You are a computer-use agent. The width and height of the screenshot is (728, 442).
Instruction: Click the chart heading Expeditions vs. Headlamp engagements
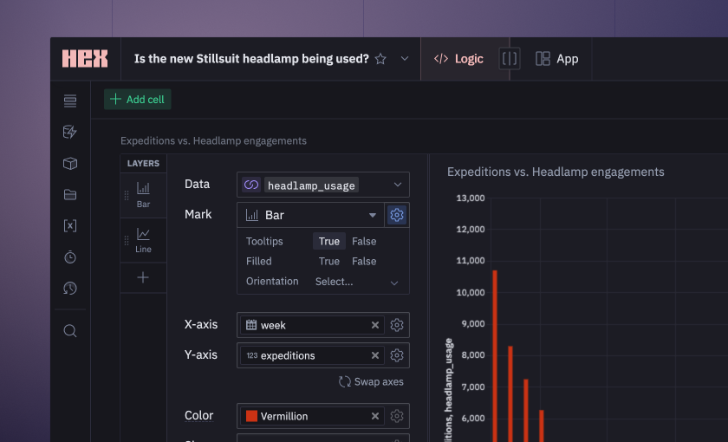[x=556, y=172]
